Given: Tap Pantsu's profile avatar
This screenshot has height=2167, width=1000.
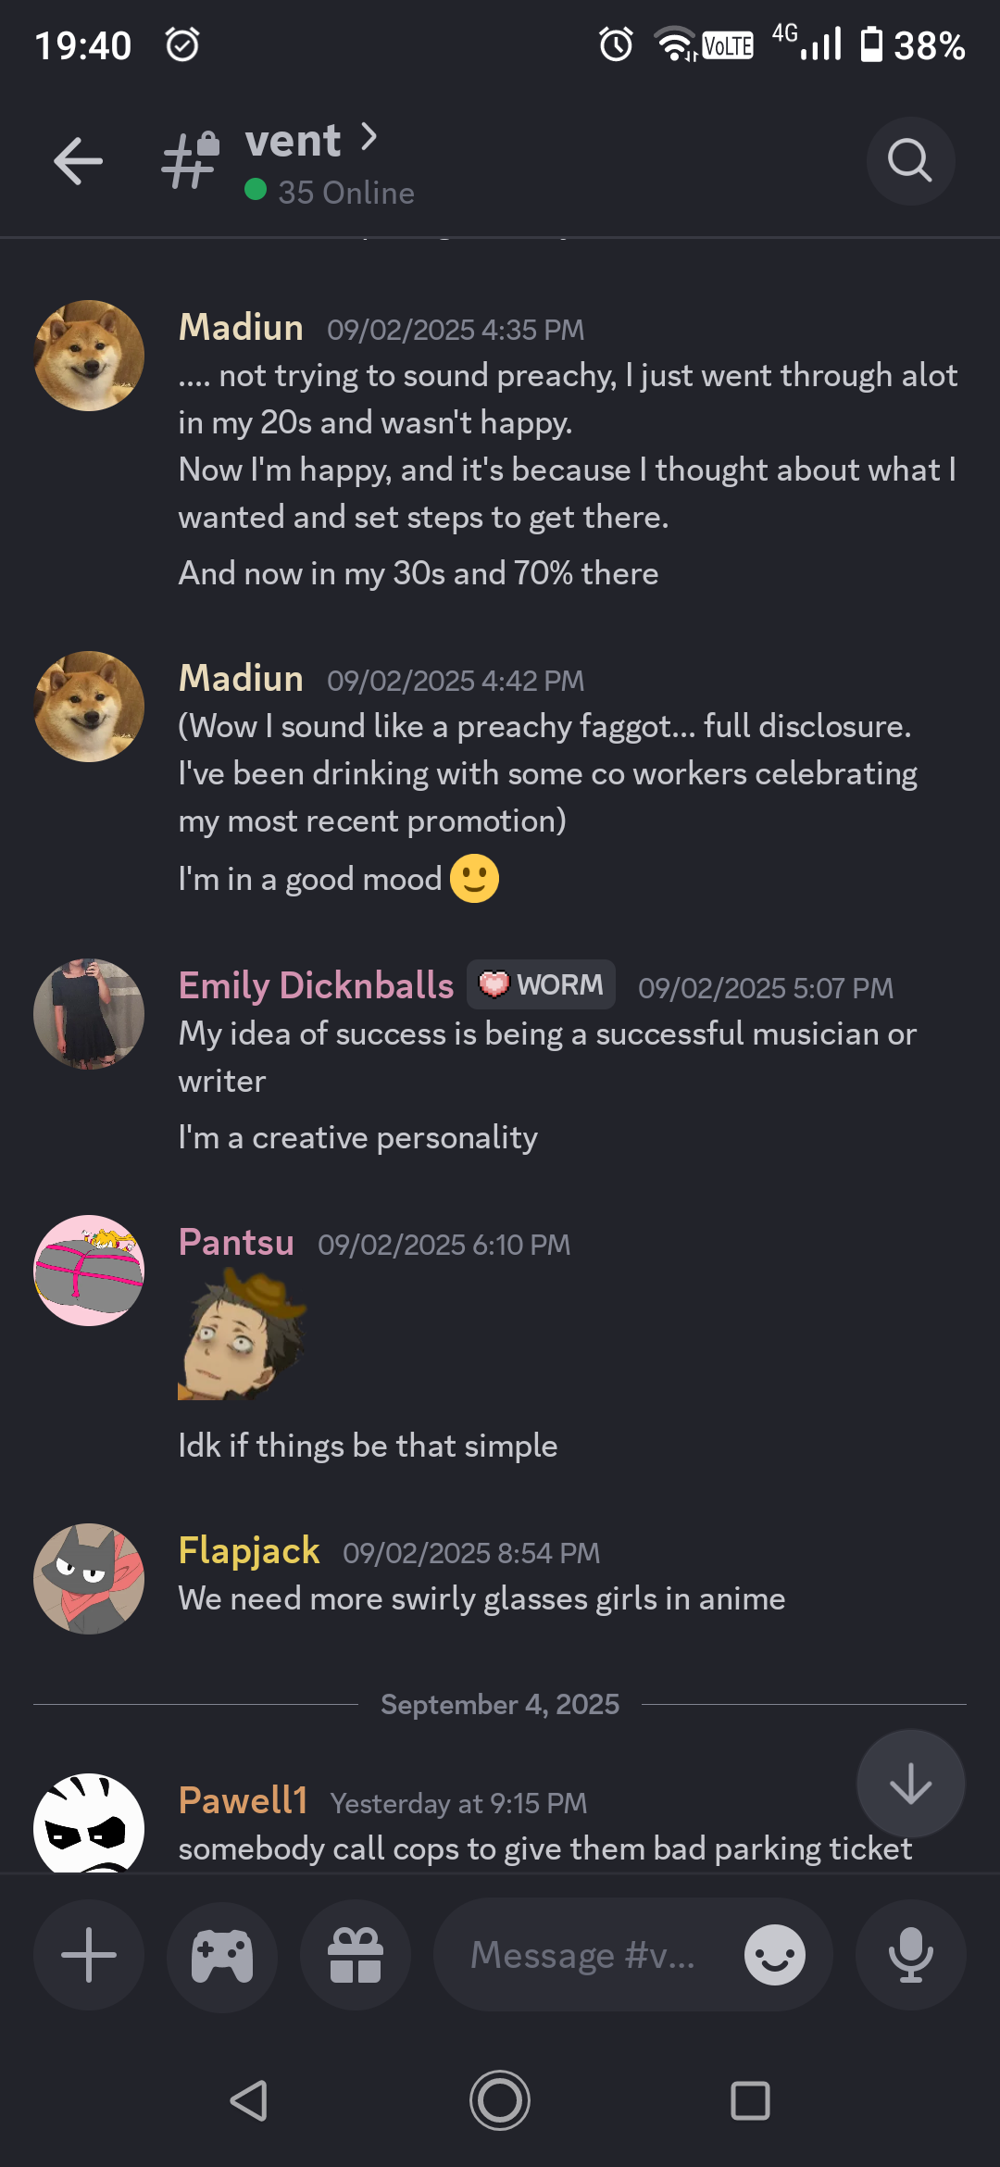Looking at the screenshot, I should click(x=89, y=1271).
